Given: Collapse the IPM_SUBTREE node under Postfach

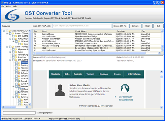Looking at the screenshot, I should (10, 60).
